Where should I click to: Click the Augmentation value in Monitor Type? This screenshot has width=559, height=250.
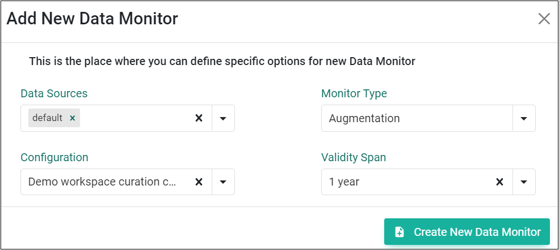click(x=364, y=118)
